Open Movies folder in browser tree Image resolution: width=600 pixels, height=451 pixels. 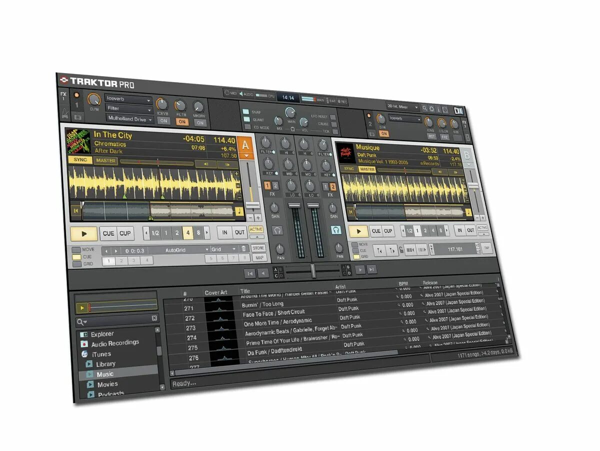point(103,384)
